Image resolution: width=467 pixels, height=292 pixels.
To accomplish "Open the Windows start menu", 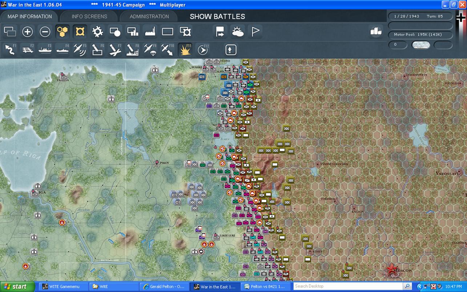I will [17, 287].
